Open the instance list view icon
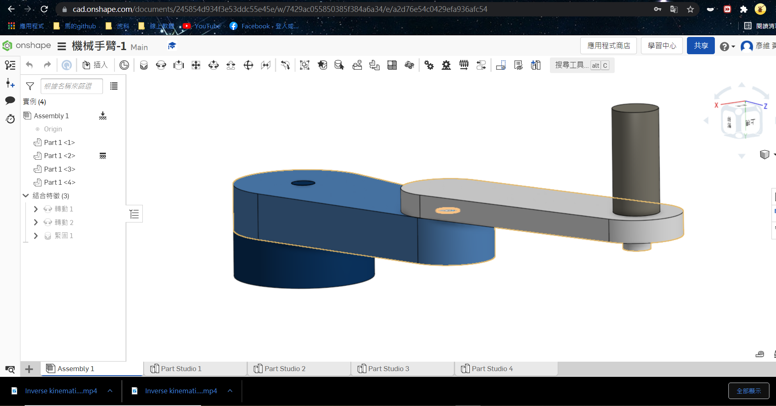The height and width of the screenshot is (406, 776). 114,86
